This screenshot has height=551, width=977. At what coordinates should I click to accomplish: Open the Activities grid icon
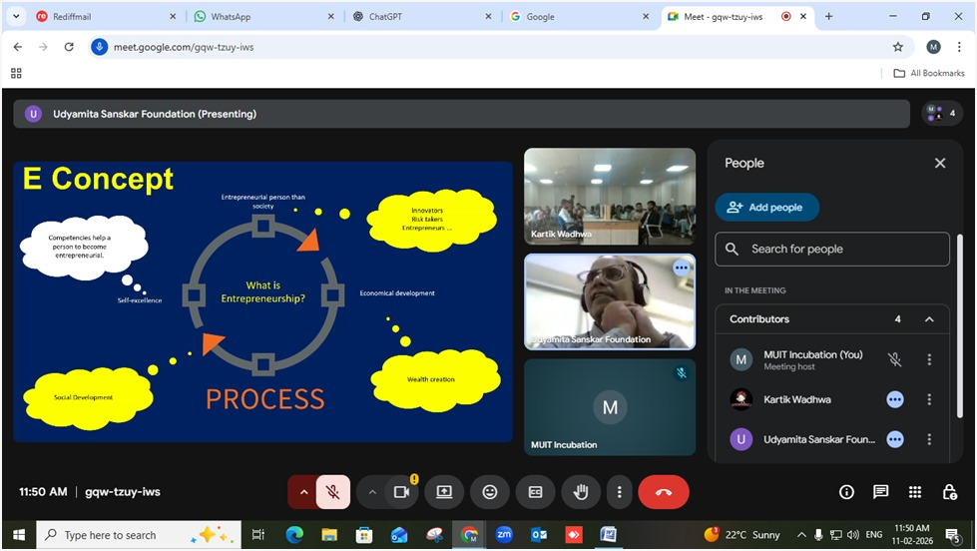915,492
